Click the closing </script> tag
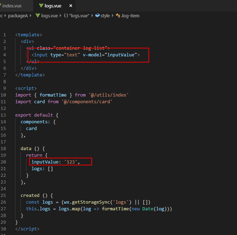Screen dimensions: 237x235 [x=27, y=229]
